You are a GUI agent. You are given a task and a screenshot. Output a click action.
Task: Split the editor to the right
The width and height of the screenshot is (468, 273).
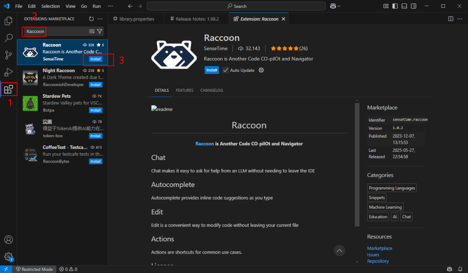(x=451, y=19)
